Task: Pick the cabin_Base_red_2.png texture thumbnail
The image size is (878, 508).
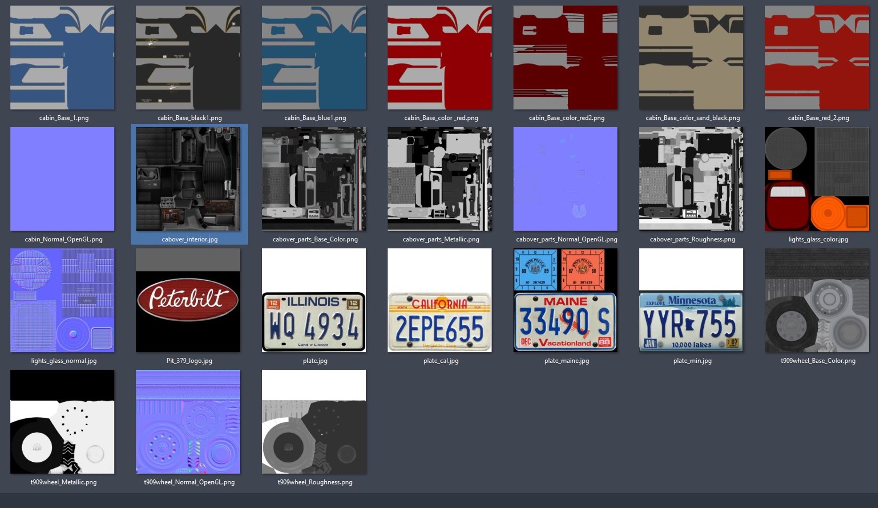Action: tap(817, 57)
